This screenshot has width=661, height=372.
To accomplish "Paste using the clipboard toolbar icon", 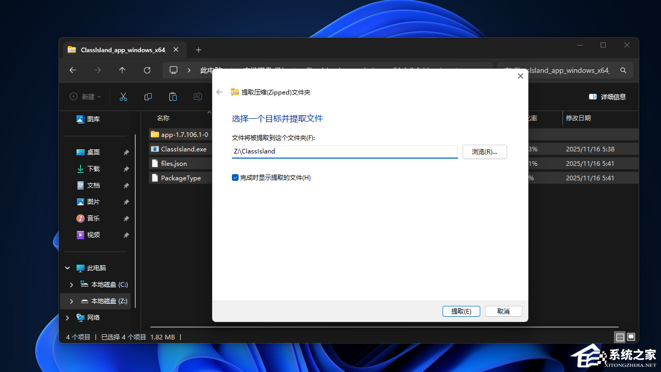I will tap(173, 97).
